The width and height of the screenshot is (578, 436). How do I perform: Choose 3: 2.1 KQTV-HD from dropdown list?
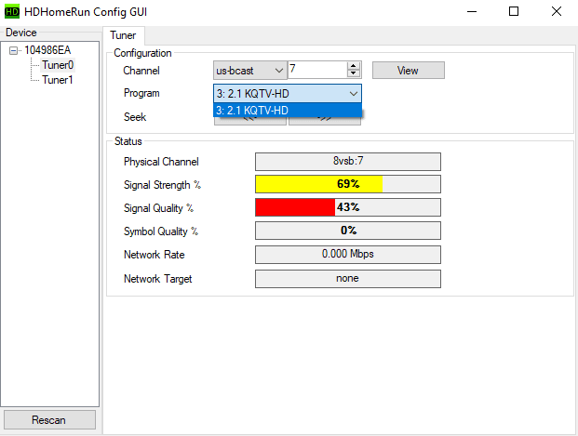pos(288,111)
